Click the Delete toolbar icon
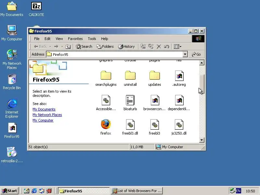260x195 pixels. click(x=159, y=46)
